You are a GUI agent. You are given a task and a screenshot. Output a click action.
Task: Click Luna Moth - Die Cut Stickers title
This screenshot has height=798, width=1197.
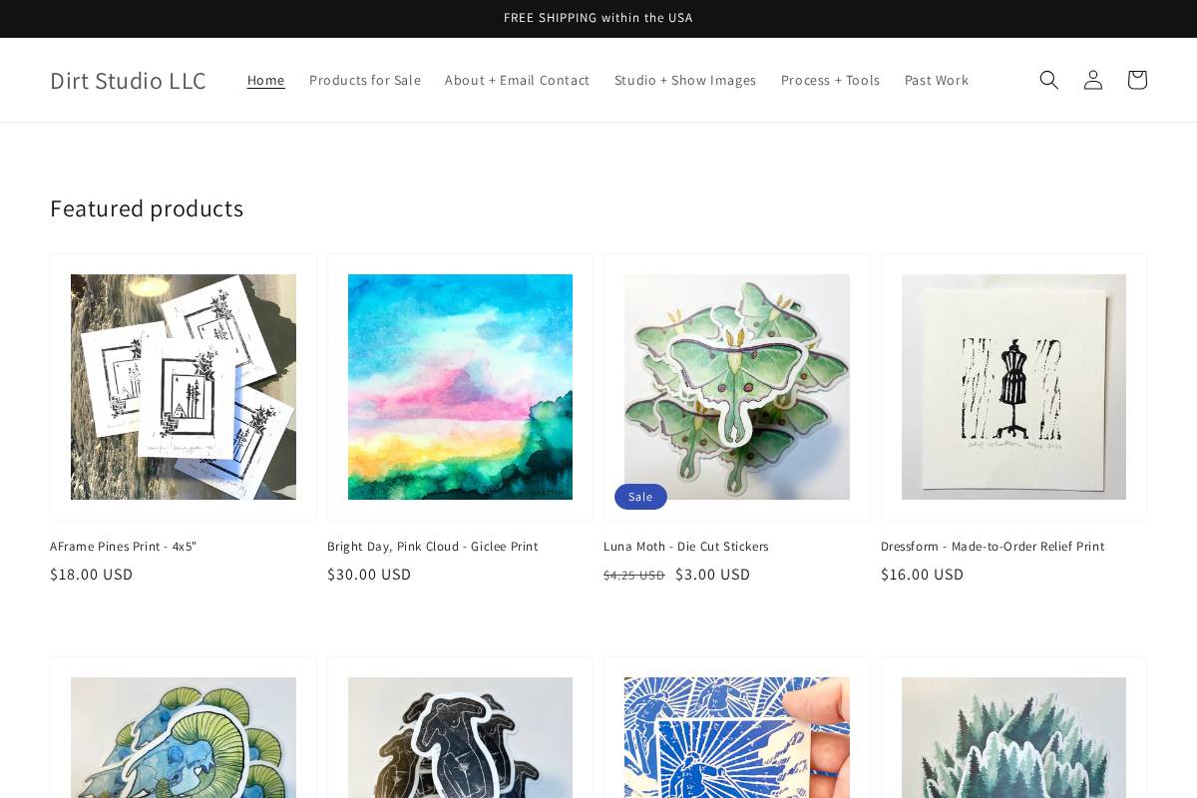[686, 547]
